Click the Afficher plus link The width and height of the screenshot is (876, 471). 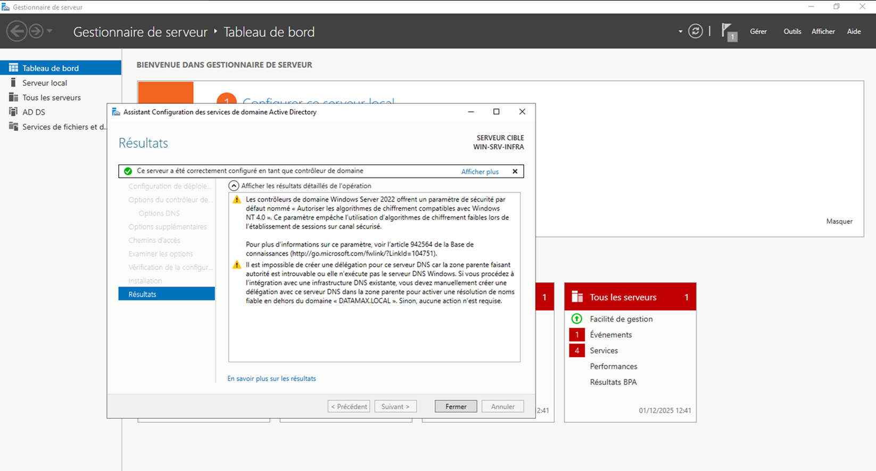click(480, 172)
